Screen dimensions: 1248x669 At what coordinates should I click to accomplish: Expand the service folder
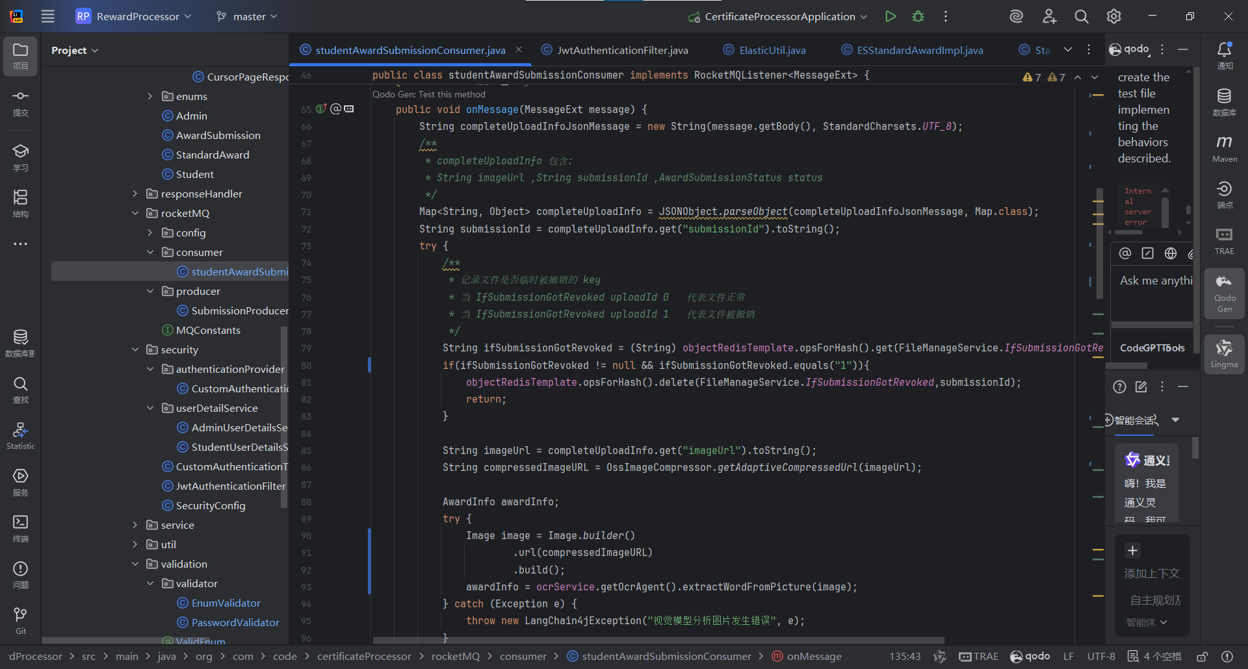point(135,525)
